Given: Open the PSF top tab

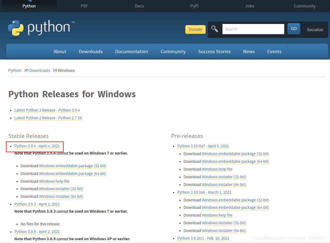Looking at the screenshot, I should (x=84, y=6).
